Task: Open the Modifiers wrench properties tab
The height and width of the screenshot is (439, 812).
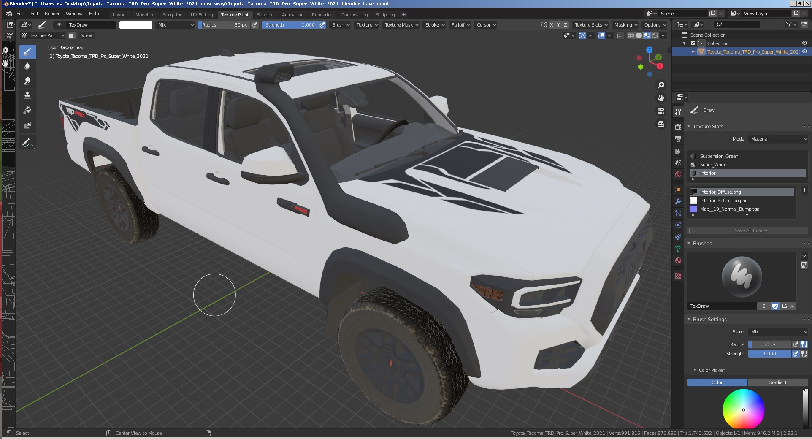Action: click(x=678, y=201)
